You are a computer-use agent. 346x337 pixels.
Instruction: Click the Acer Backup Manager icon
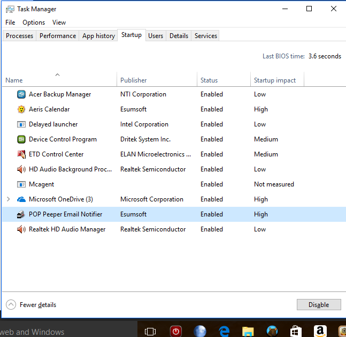pos(21,94)
